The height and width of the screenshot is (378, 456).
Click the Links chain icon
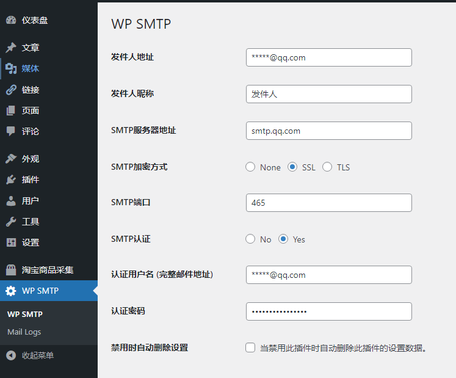pos(11,90)
